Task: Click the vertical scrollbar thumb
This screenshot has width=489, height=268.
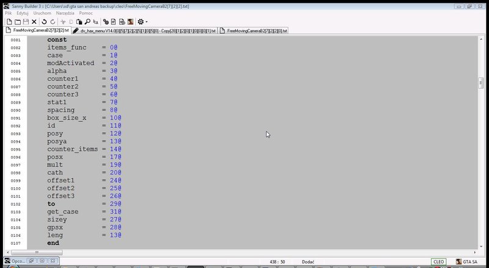Action: pyautogui.click(x=480, y=83)
